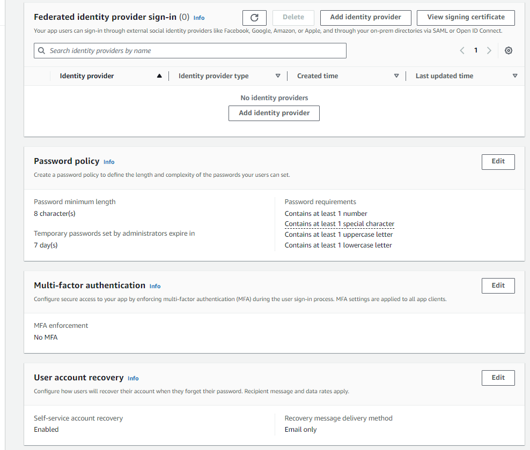Open View signing certificate

tap(465, 17)
